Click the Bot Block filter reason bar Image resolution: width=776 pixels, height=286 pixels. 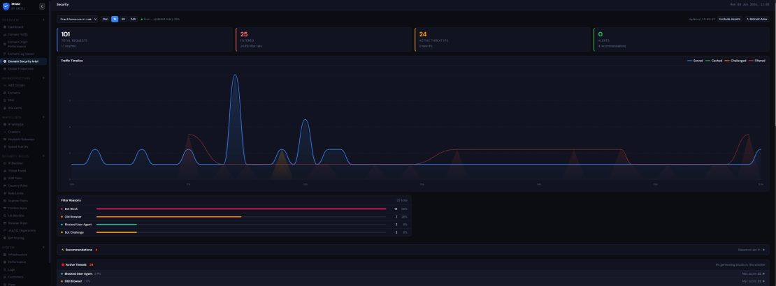(x=241, y=209)
